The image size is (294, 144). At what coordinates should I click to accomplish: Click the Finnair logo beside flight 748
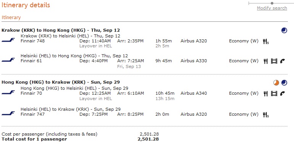click(x=8, y=40)
